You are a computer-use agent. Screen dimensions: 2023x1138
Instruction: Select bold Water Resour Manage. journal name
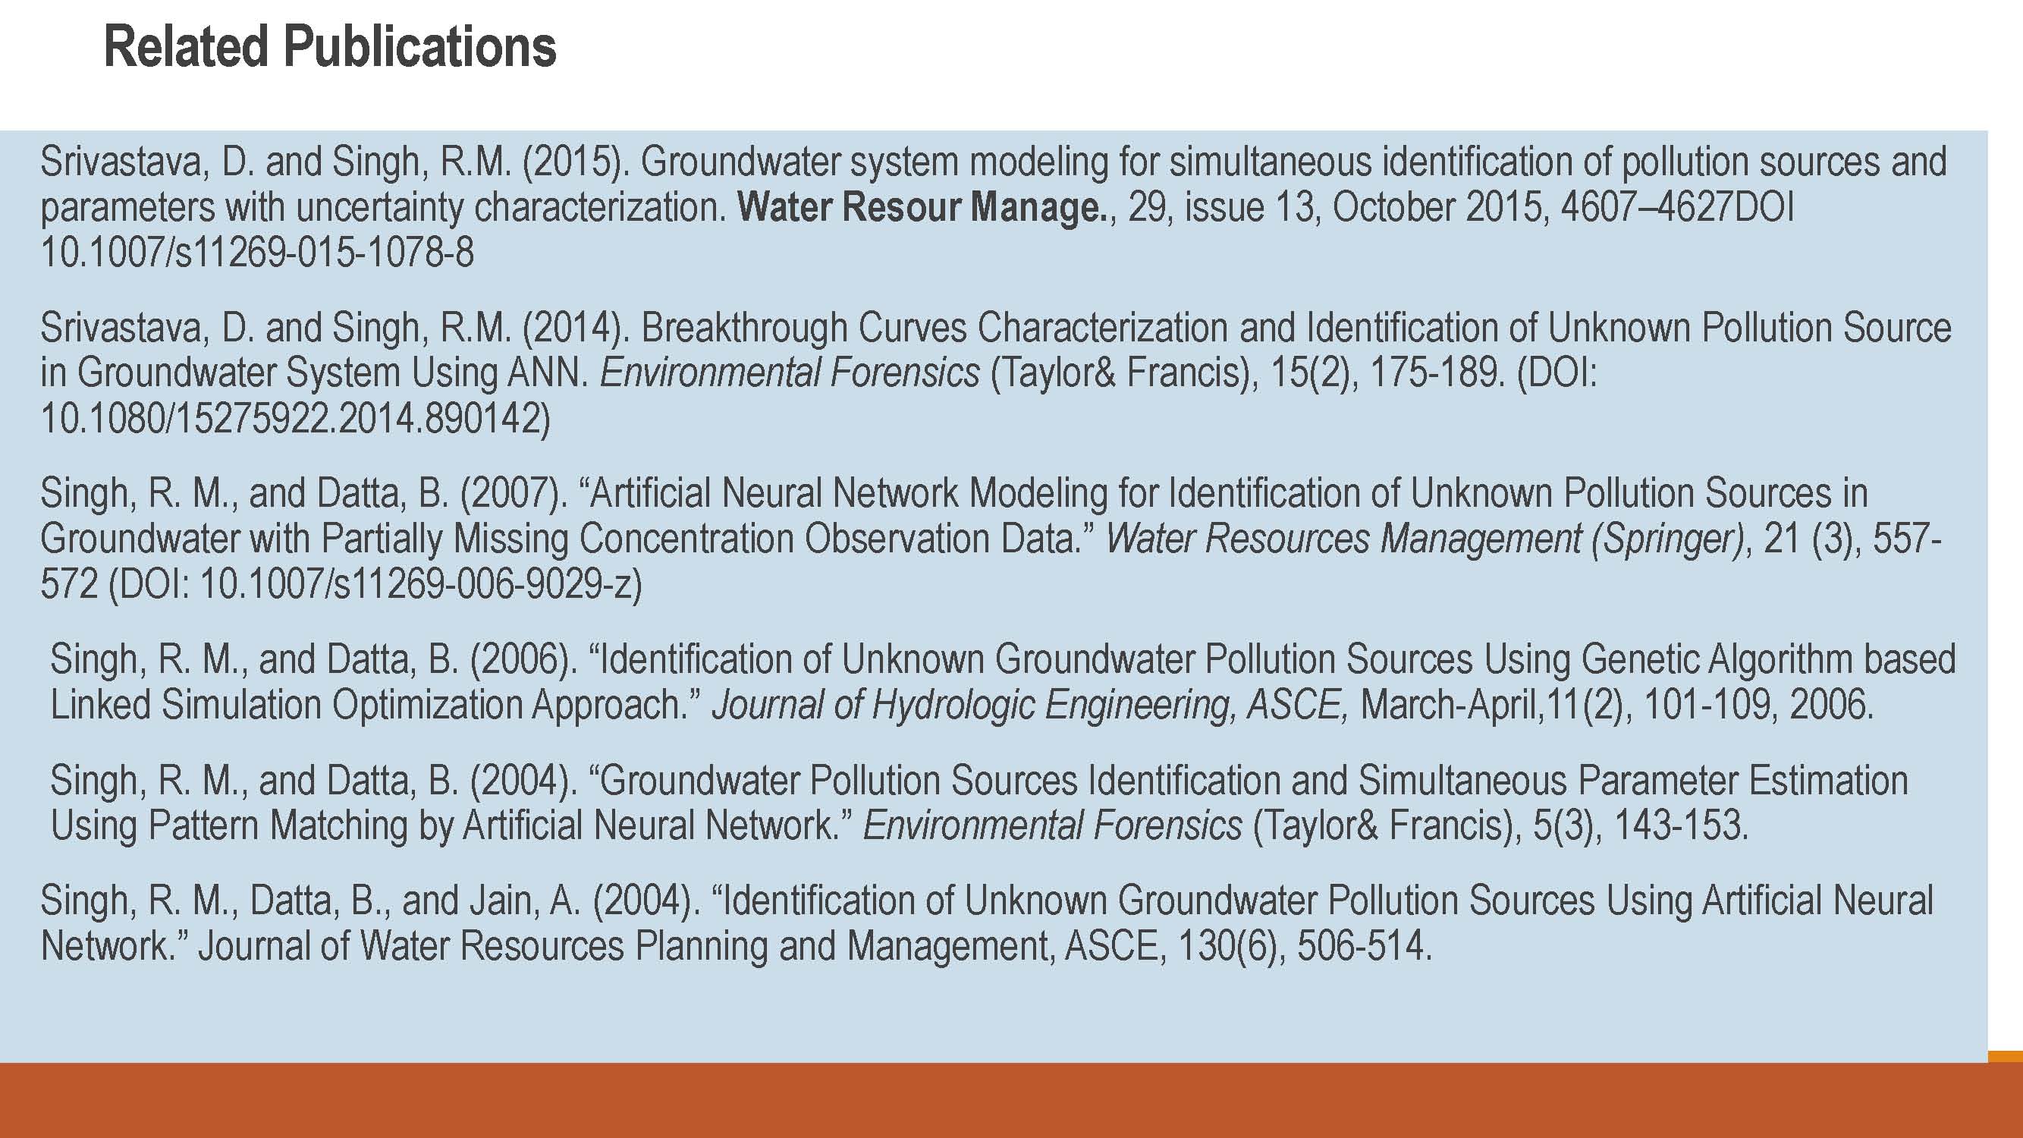[x=922, y=208]
